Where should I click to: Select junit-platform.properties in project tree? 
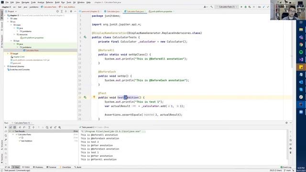(x=32, y=38)
